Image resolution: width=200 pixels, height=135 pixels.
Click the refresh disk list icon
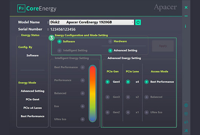[138, 22]
